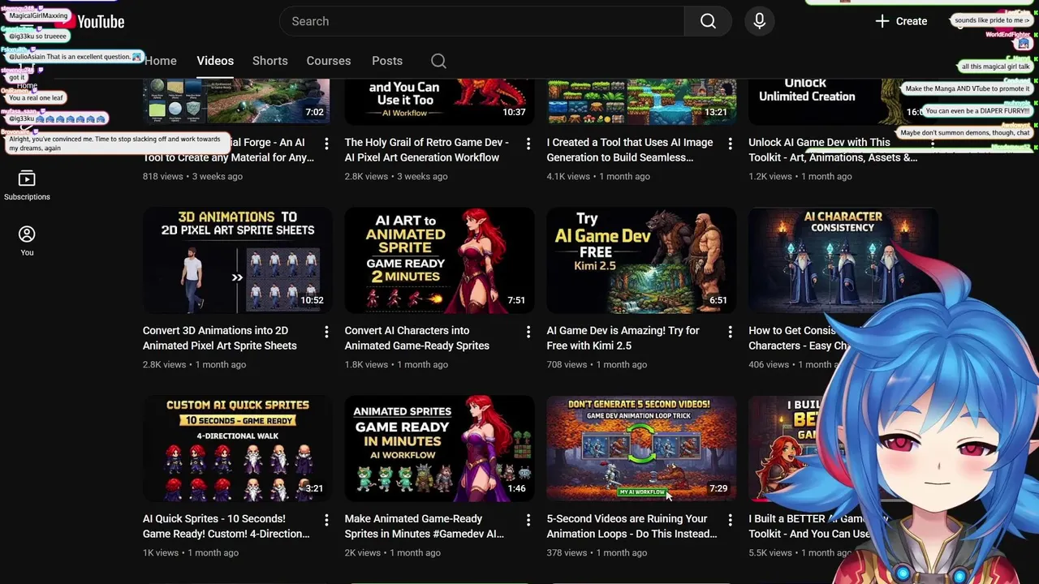The image size is (1039, 584).
Task: Open 'AI Quick Sprites - 10 Seconds' title
Action: point(226,526)
